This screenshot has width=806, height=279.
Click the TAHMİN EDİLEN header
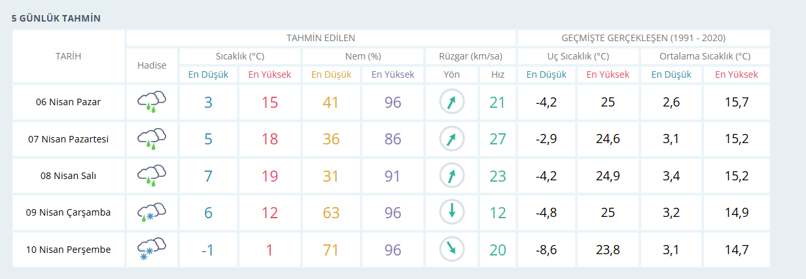coord(321,38)
